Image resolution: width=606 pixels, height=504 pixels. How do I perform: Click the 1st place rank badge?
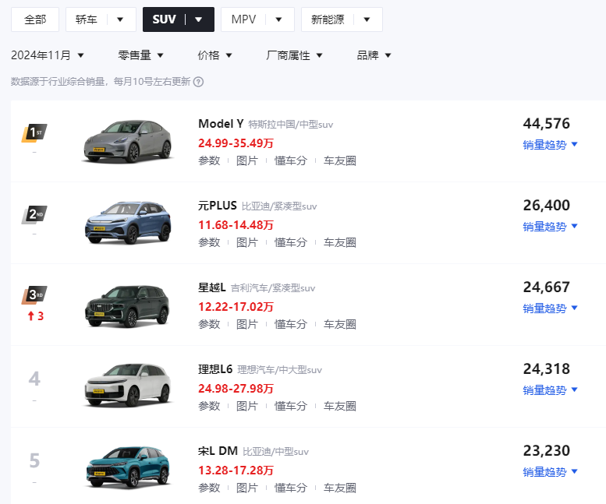click(x=34, y=132)
